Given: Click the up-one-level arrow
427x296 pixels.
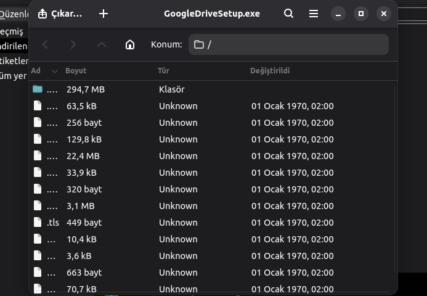Looking at the screenshot, I should coord(102,44).
